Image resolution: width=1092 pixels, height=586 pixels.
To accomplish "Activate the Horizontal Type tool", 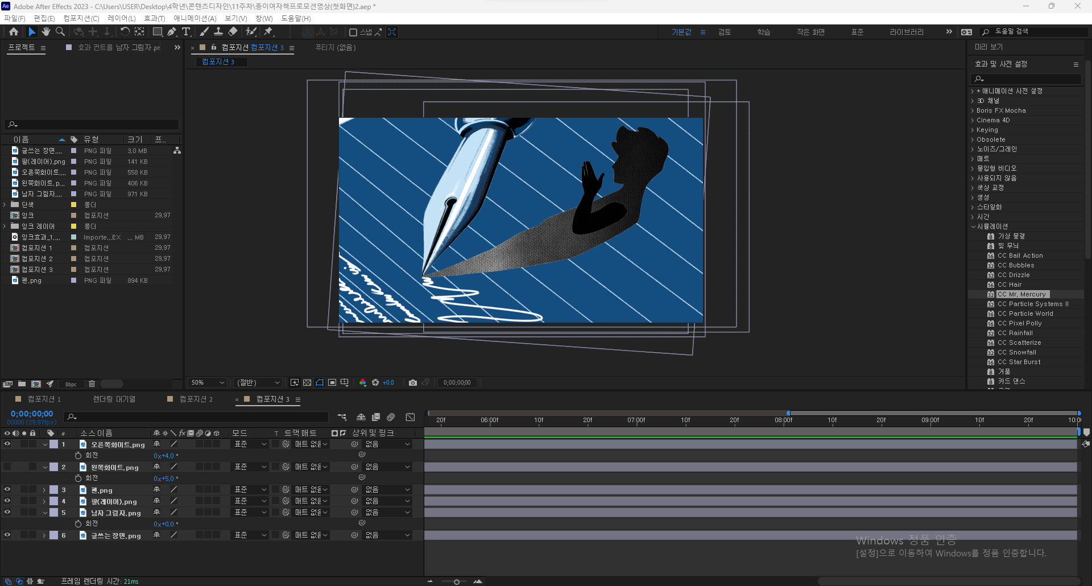I will coord(186,32).
